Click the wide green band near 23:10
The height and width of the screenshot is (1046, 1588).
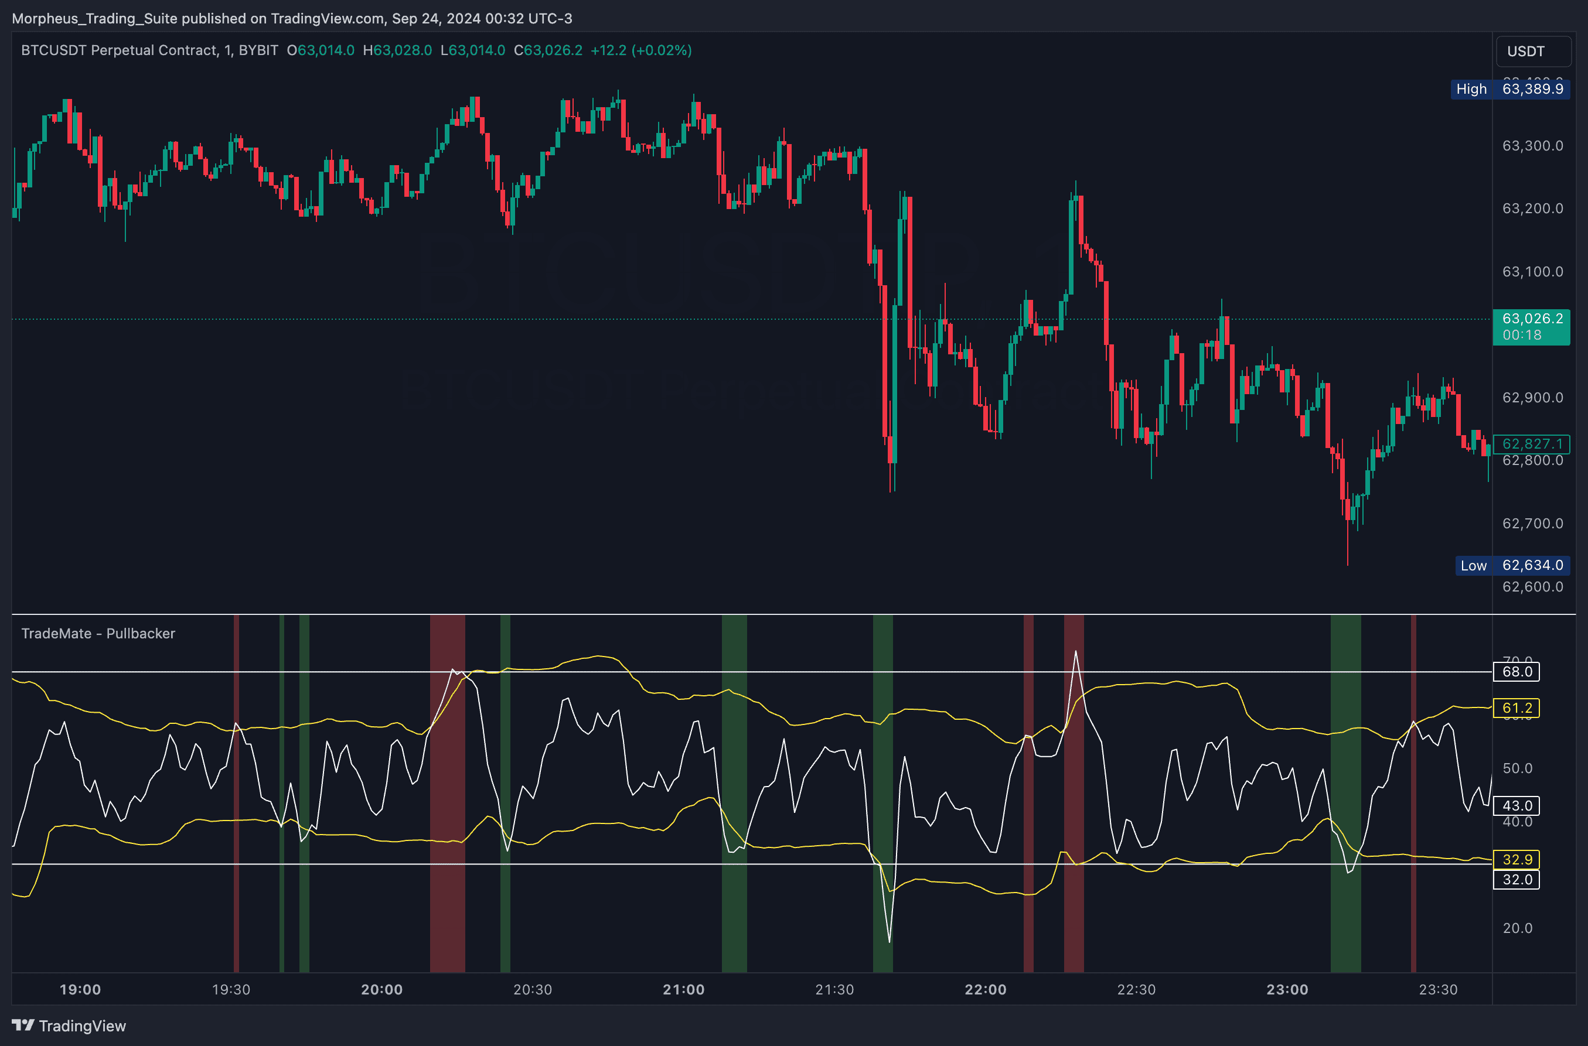pyautogui.click(x=1345, y=794)
